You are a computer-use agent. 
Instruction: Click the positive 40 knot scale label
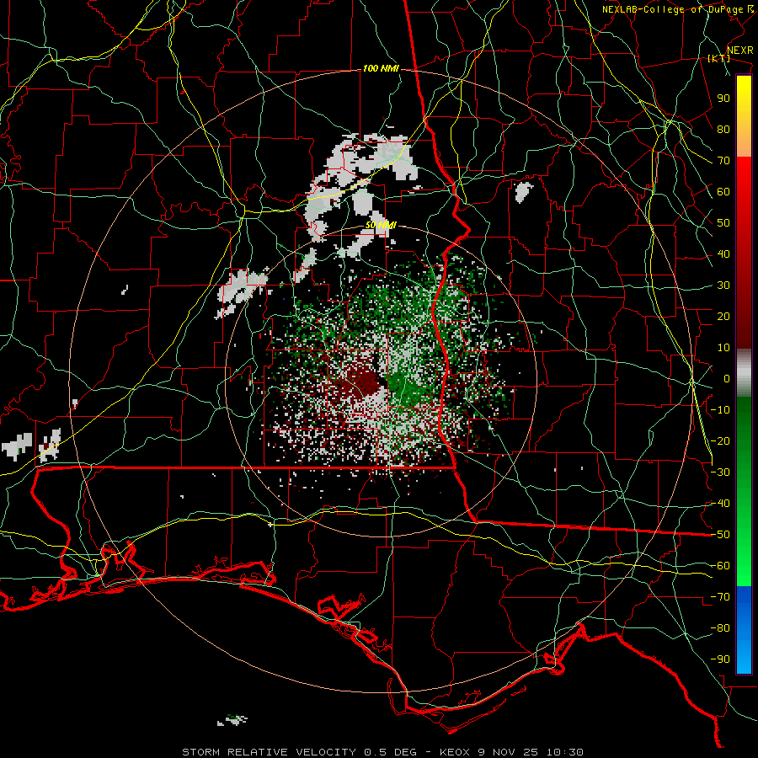(723, 254)
